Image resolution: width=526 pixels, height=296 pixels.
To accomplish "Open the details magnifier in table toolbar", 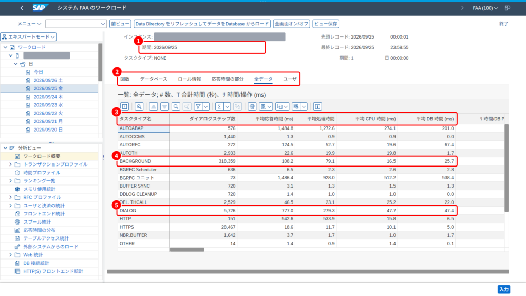I will 139,107.
